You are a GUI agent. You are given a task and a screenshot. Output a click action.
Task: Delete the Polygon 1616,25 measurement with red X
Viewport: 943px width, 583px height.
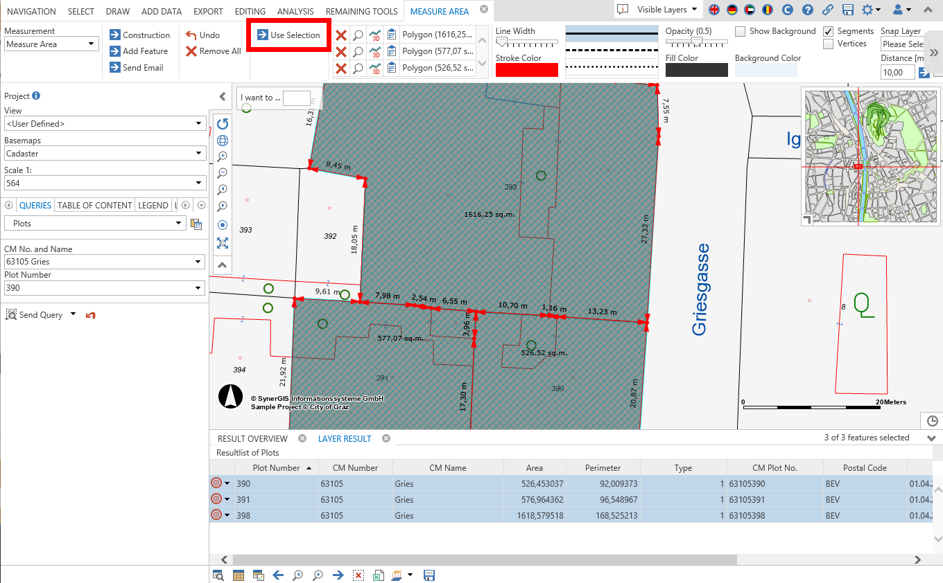(341, 35)
